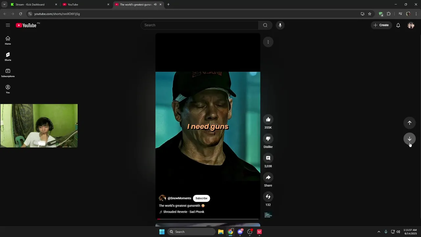Open Home in the YouTube sidebar
Image resolution: width=421 pixels, height=237 pixels.
point(8,40)
